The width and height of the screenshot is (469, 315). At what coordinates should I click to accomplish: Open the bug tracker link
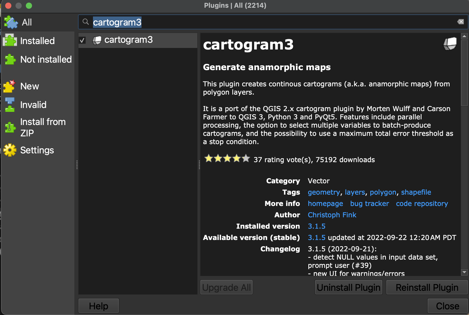(x=369, y=204)
